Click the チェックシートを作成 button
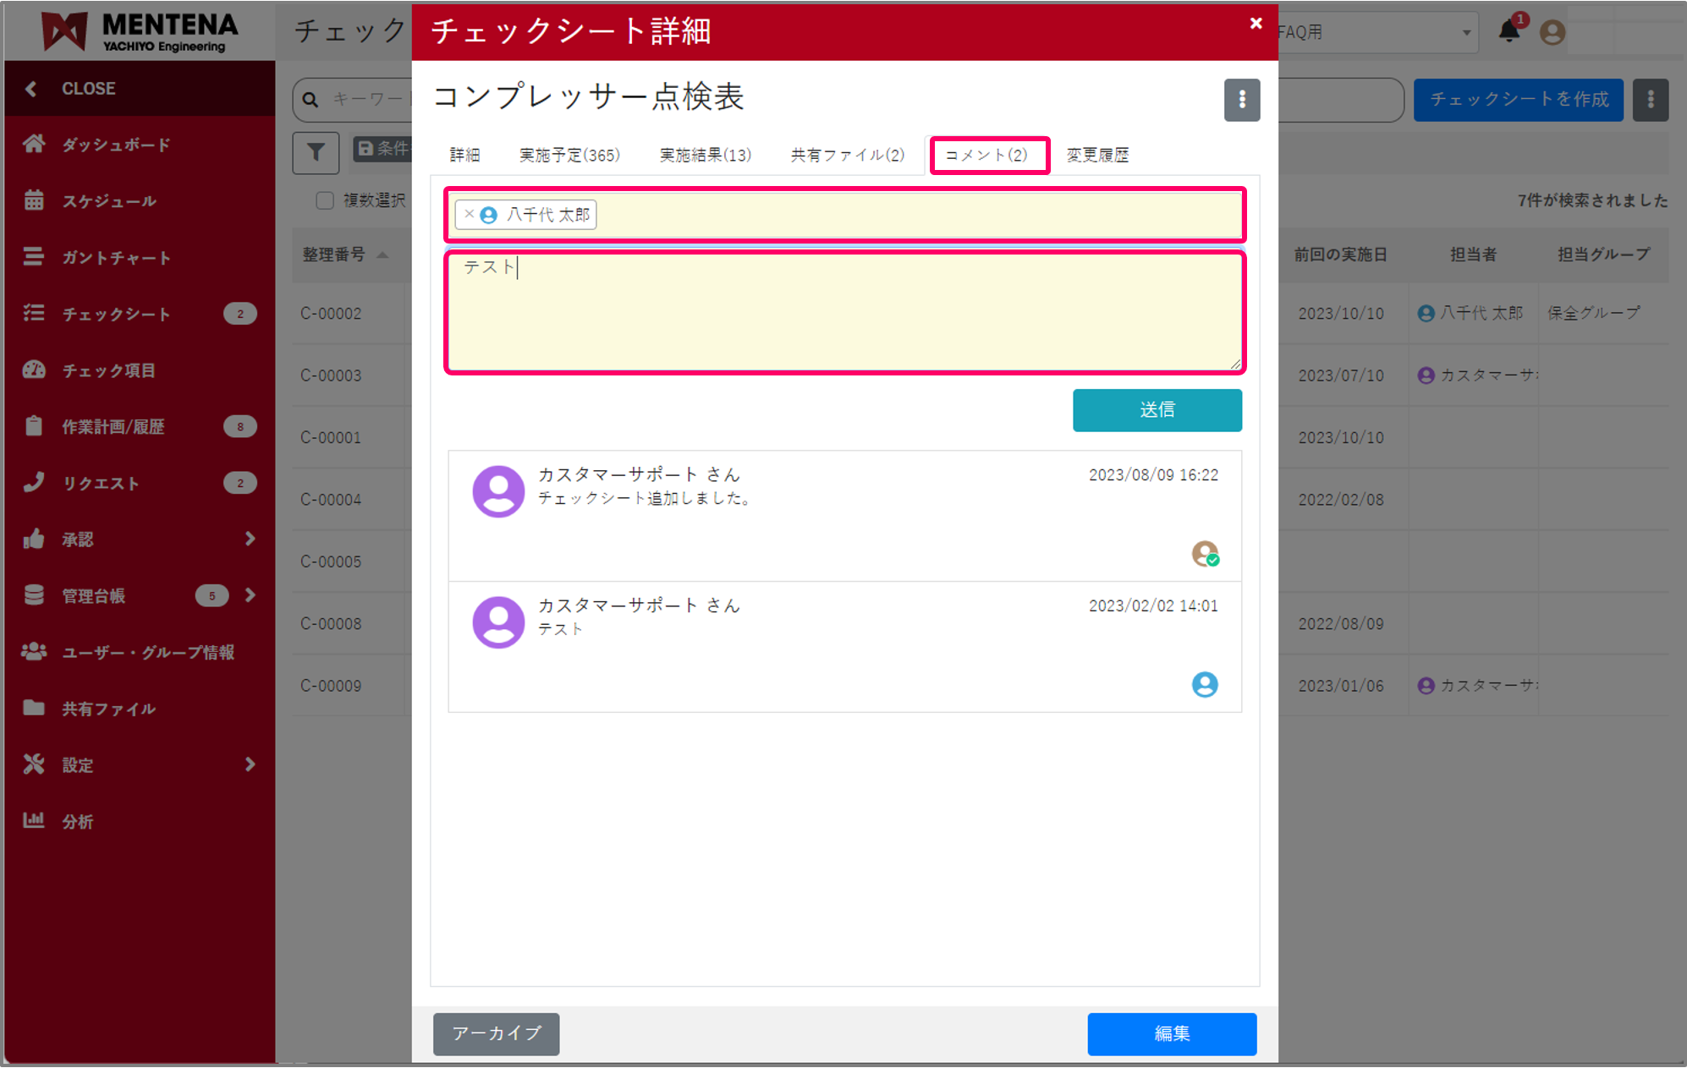Image resolution: width=1687 pixels, height=1068 pixels. point(1518,100)
